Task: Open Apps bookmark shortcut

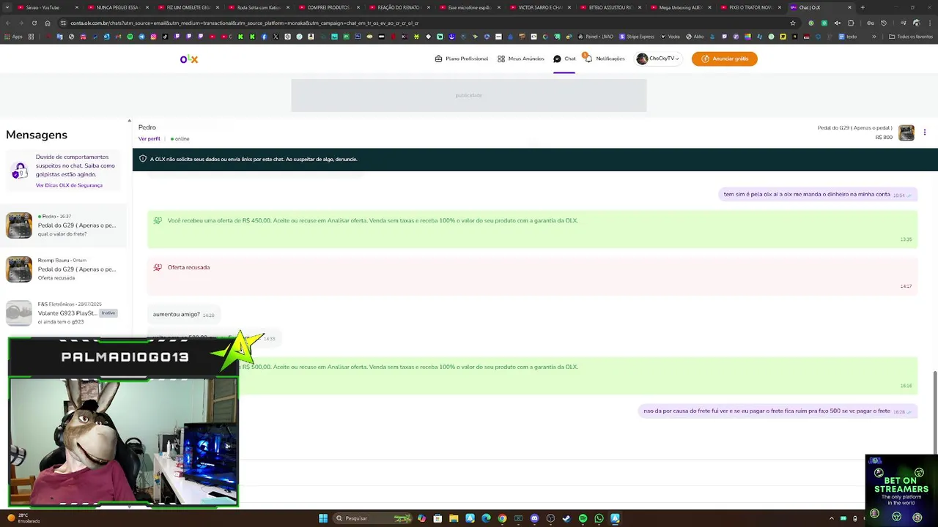Action: click(12, 37)
